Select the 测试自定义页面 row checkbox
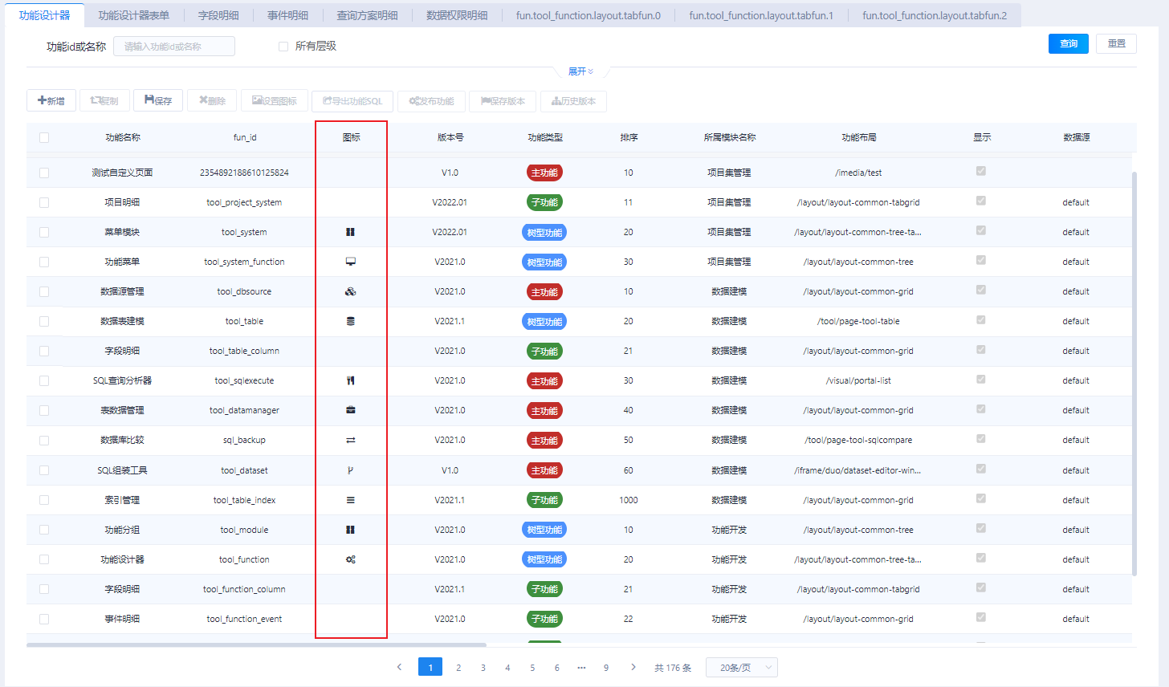This screenshot has height=687, width=1169. pyautogui.click(x=44, y=173)
